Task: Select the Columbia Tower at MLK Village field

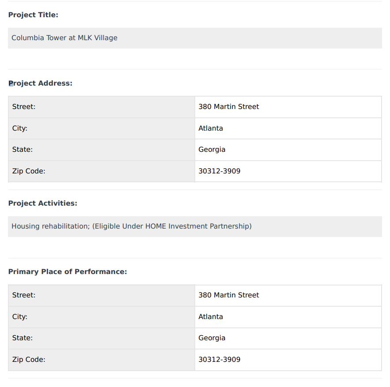Action: [195, 38]
